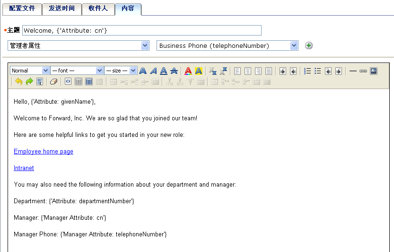
Task: Open the font dropdown
Action: click(x=77, y=71)
